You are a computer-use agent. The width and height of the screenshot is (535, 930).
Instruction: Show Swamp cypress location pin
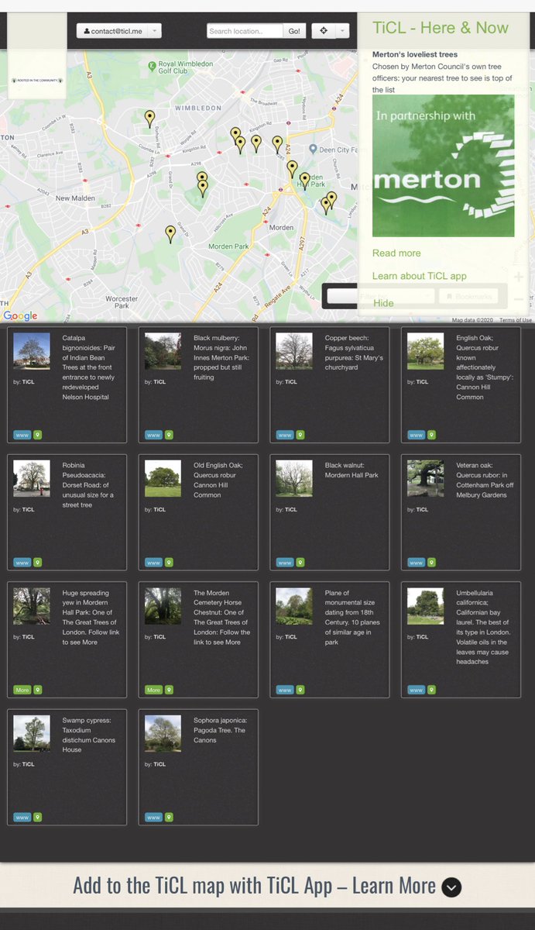tap(38, 817)
